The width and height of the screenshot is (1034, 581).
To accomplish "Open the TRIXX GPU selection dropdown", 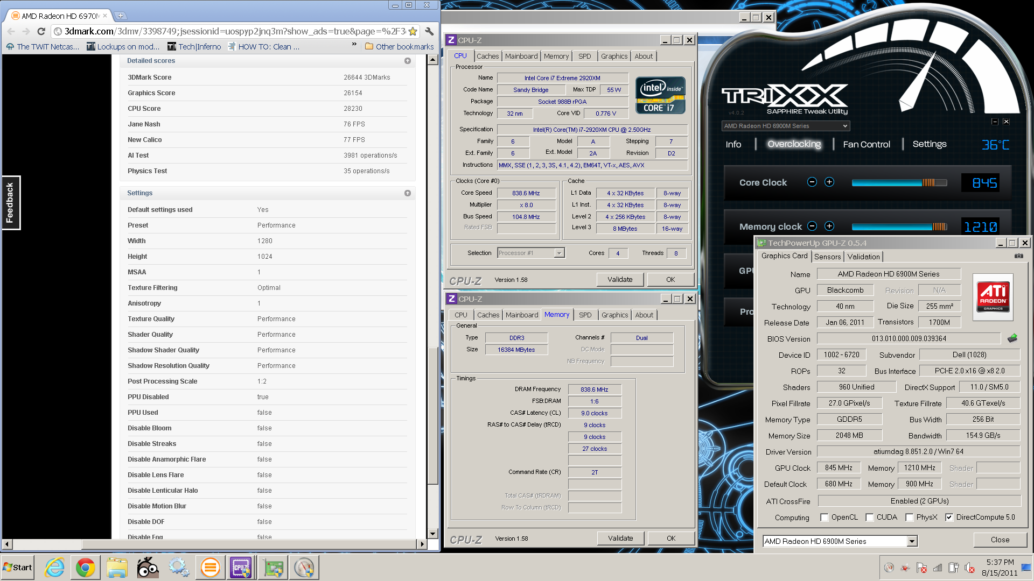I will point(786,126).
